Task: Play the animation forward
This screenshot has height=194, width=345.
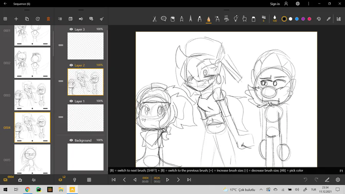Action: tap(168, 180)
